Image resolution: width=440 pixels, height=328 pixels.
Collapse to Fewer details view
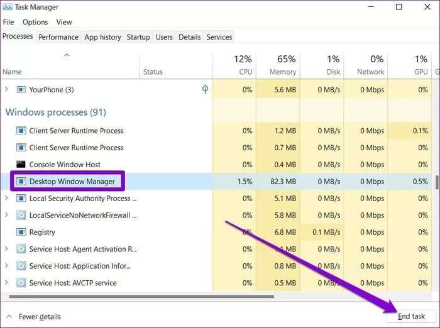(34, 317)
